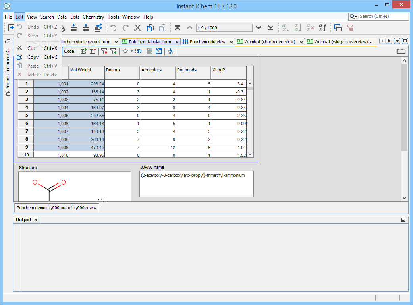
Task: Jump to the last record
Action: point(271,28)
